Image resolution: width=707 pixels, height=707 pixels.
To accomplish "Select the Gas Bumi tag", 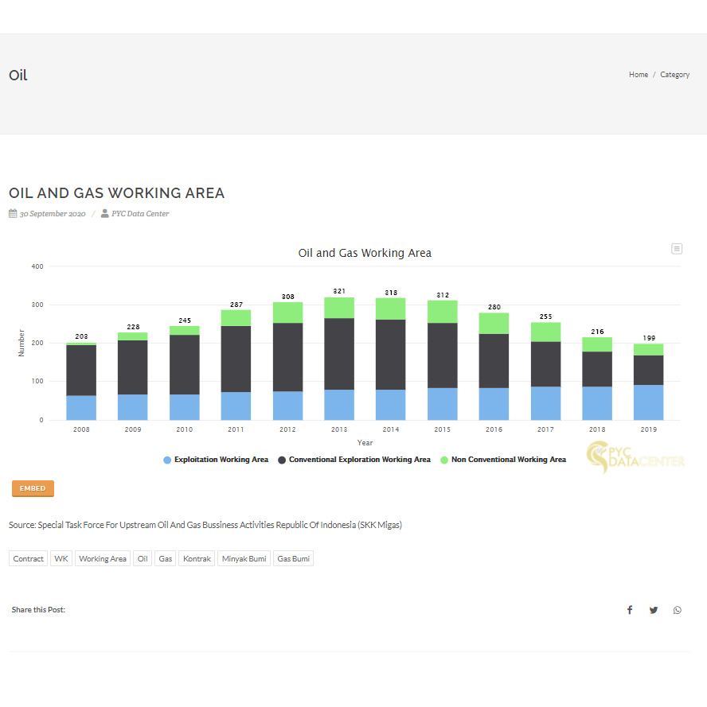I will [x=294, y=558].
